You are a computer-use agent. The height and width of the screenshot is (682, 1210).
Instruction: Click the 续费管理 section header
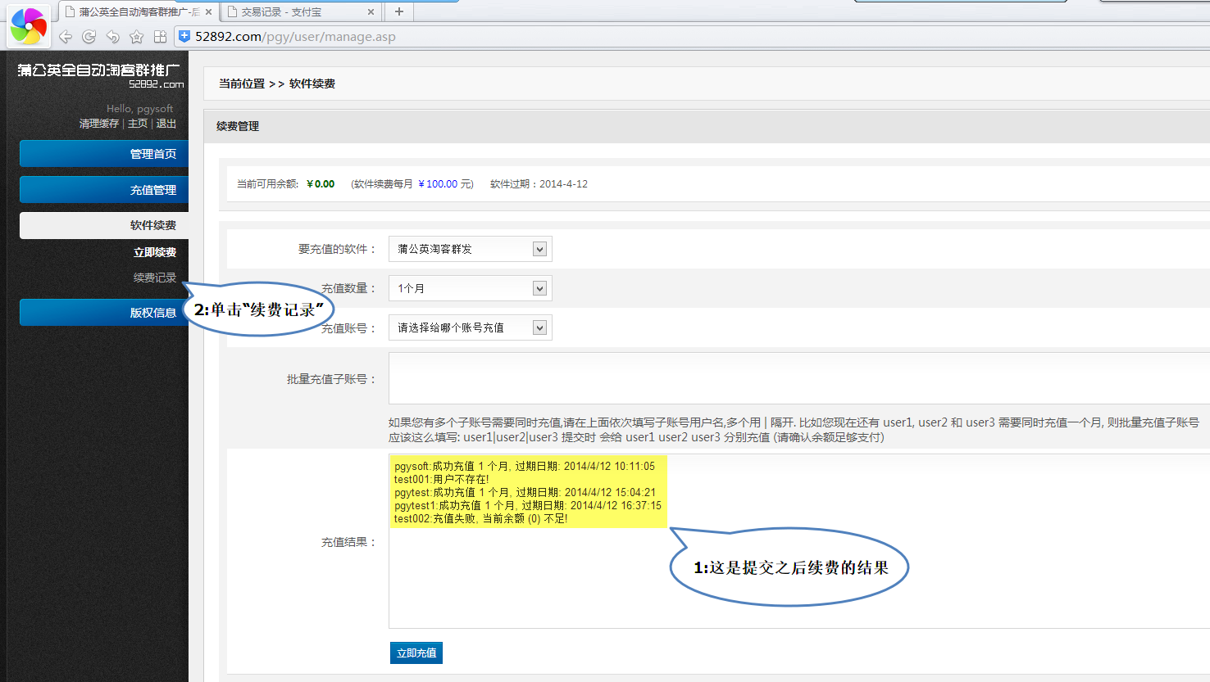point(238,126)
